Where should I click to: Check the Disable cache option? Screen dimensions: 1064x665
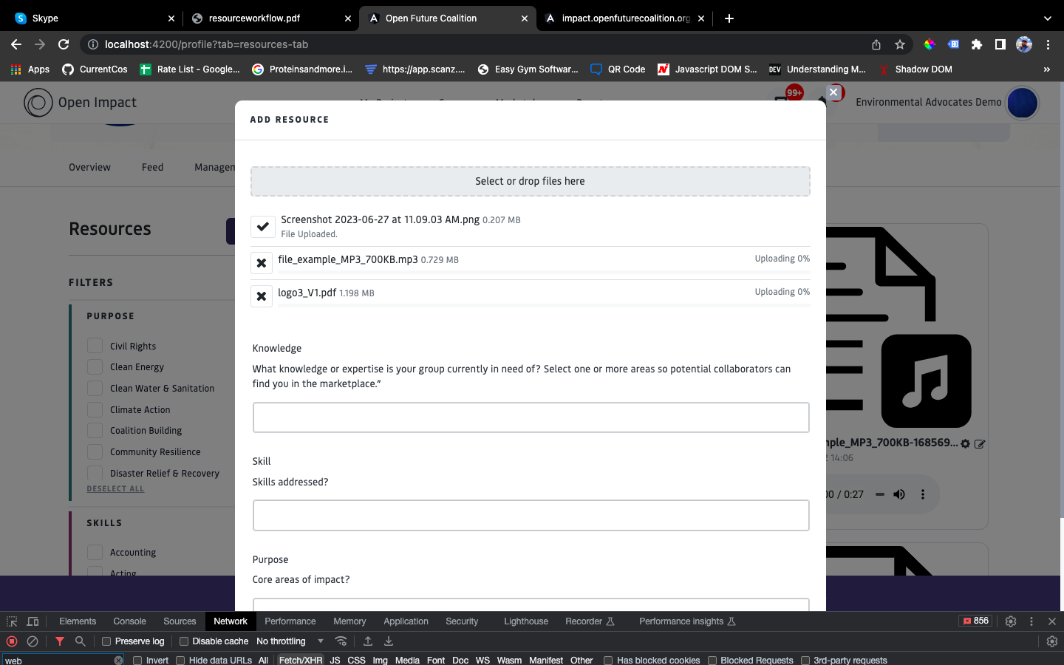pos(184,641)
